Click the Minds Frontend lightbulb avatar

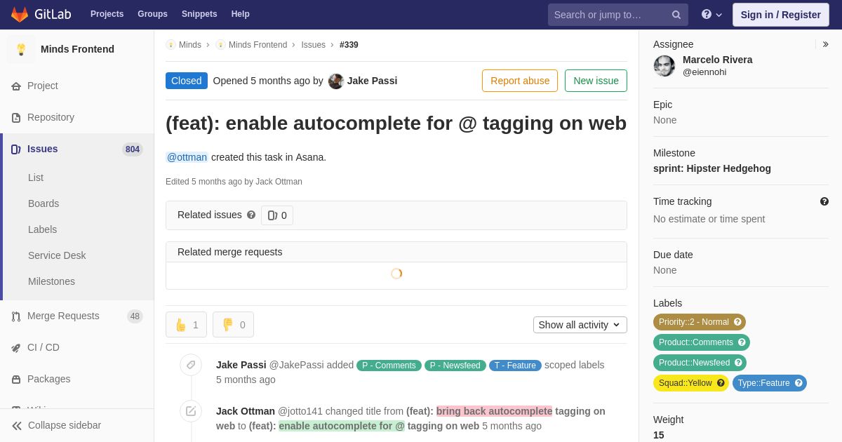point(21,49)
